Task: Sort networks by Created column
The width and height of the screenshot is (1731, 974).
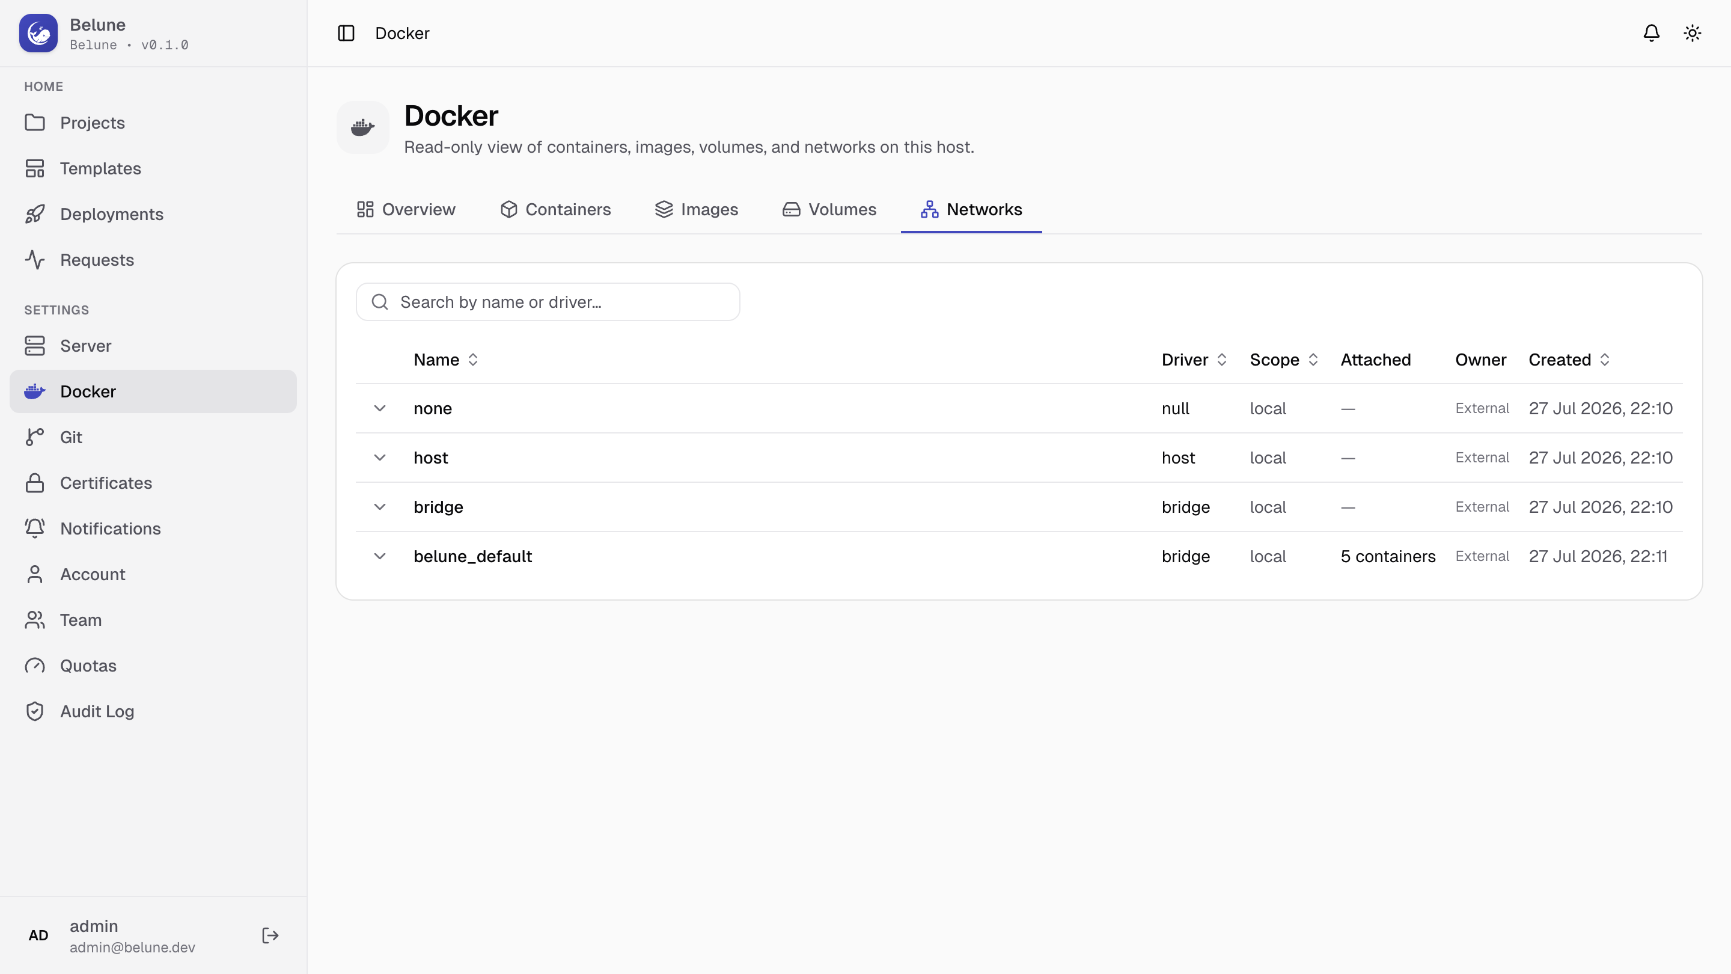Action: tap(1569, 360)
